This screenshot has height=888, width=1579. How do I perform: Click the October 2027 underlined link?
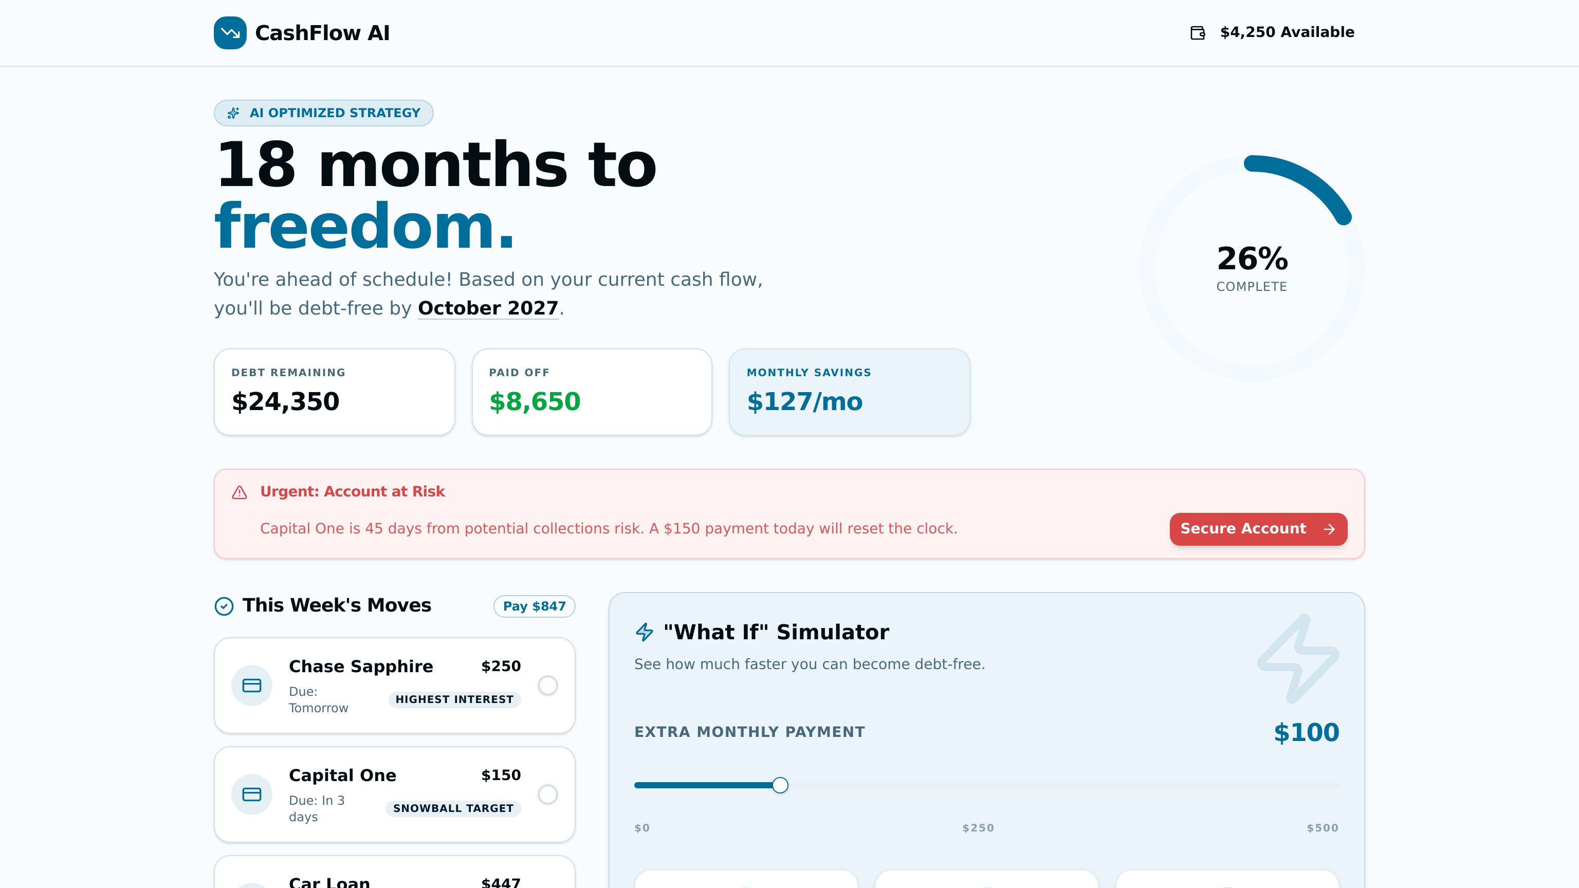488,308
